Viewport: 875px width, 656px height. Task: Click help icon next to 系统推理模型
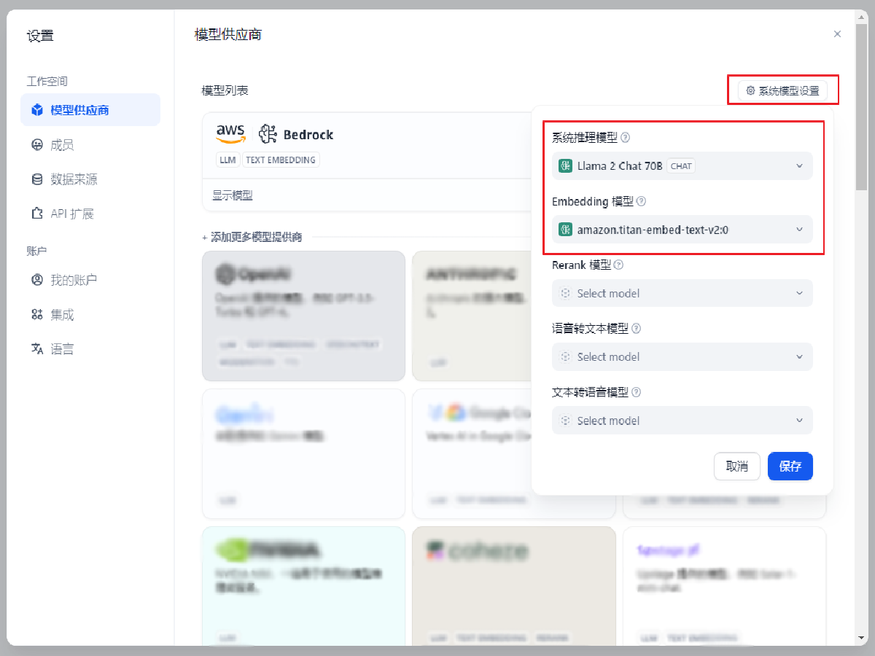click(x=625, y=138)
